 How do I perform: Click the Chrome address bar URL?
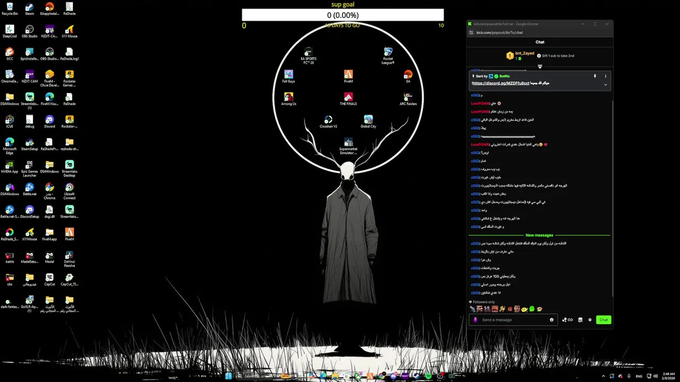[499, 32]
